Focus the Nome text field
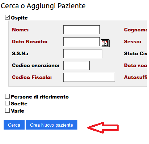This screenshot has height=144, width=149. click(81, 30)
